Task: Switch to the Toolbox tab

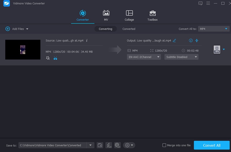Action: (152, 16)
